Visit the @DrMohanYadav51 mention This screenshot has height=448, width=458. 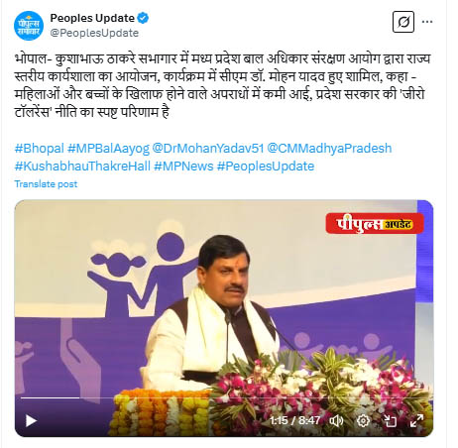tap(208, 149)
